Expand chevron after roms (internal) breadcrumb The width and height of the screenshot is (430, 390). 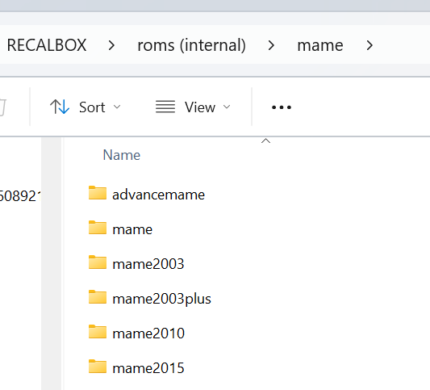pyautogui.click(x=271, y=45)
